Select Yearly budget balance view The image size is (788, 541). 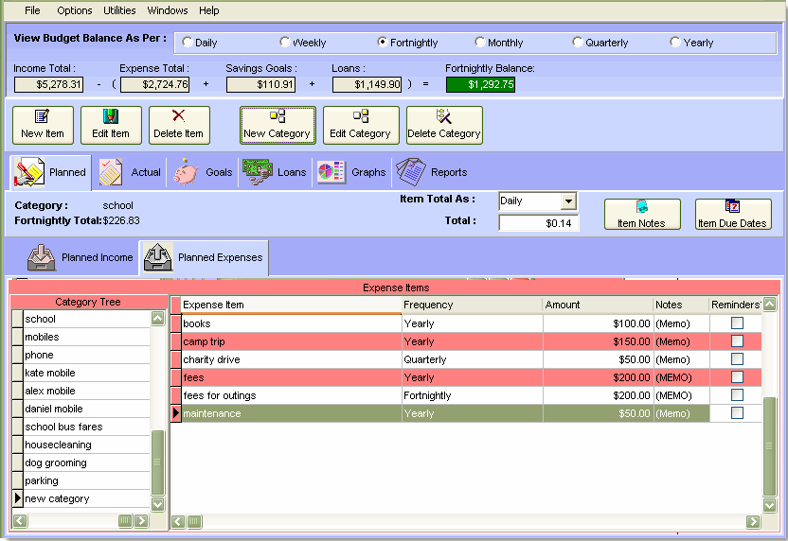click(675, 43)
